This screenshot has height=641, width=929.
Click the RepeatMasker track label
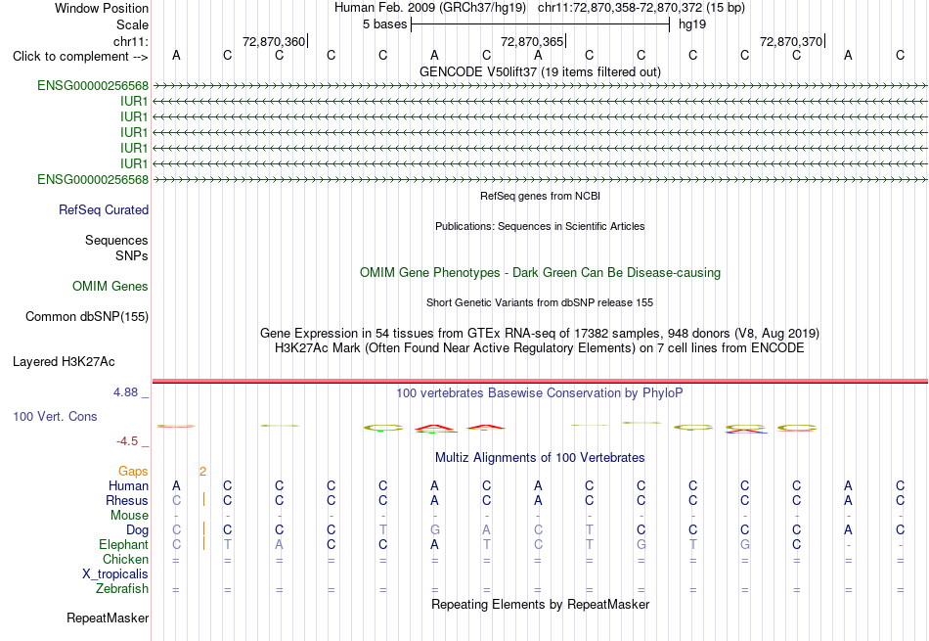coord(108,618)
